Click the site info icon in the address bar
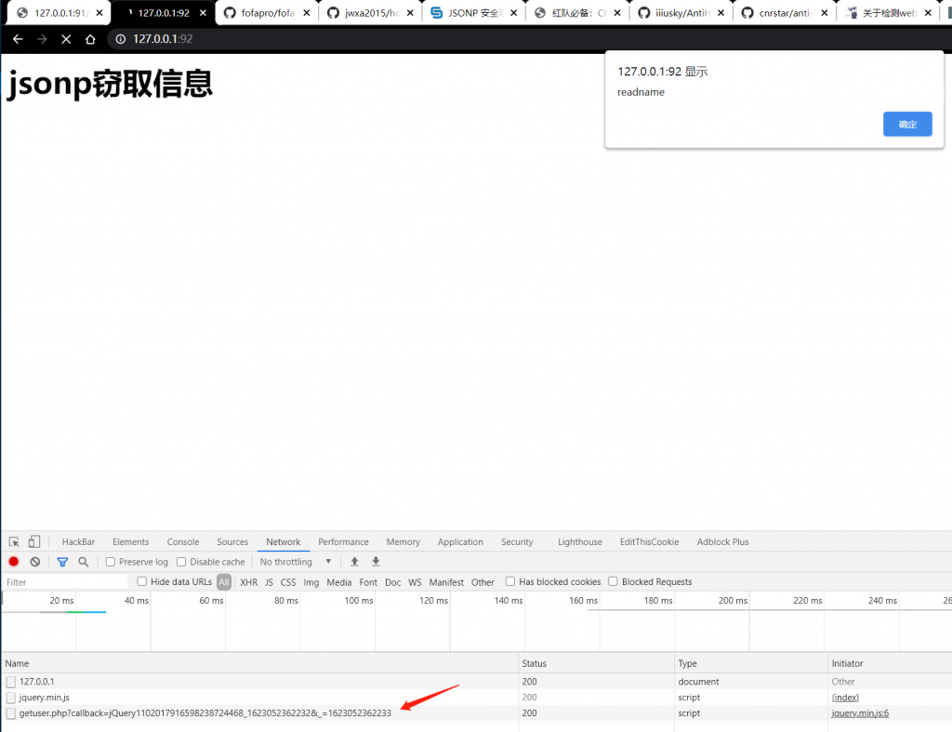Image resolution: width=952 pixels, height=732 pixels. click(121, 39)
